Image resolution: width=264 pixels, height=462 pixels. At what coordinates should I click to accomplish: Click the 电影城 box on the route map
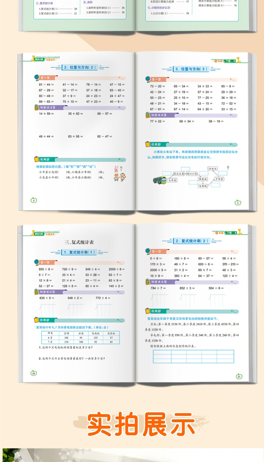[203, 186]
